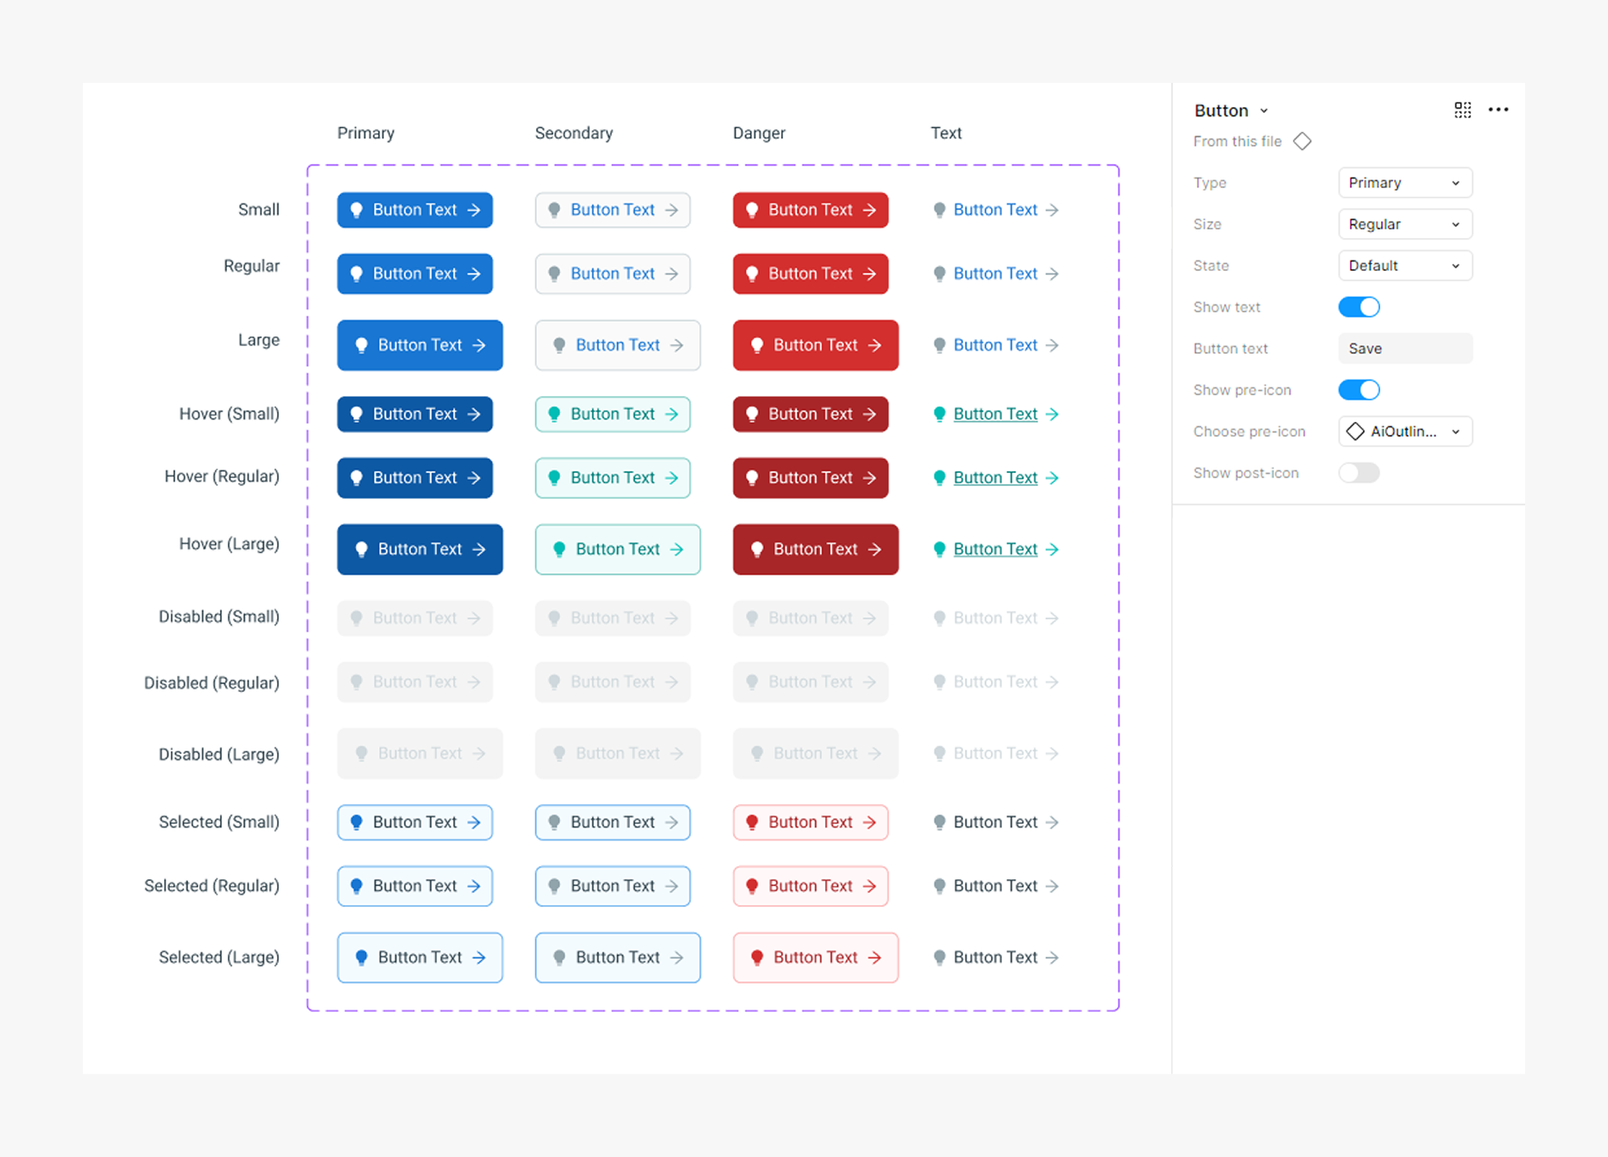
Task: Click the component grid icon in Button panel
Action: 1462,110
